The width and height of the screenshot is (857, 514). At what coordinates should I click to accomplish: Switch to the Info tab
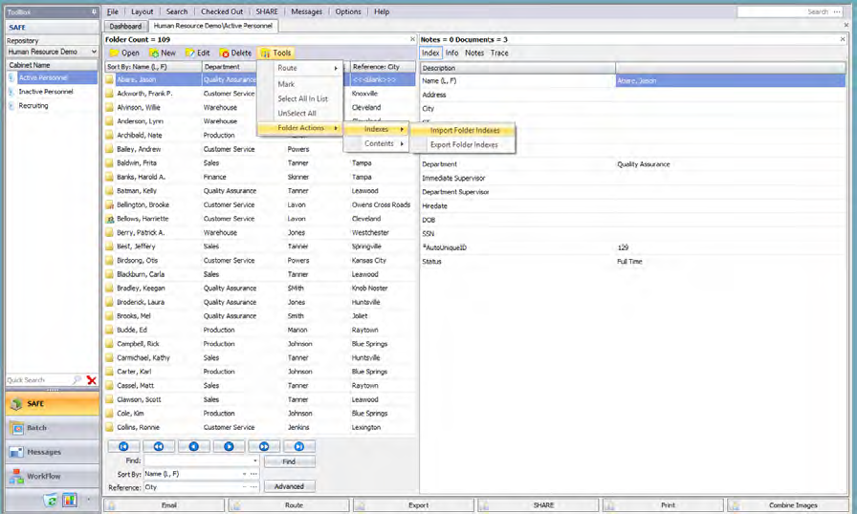tap(451, 53)
